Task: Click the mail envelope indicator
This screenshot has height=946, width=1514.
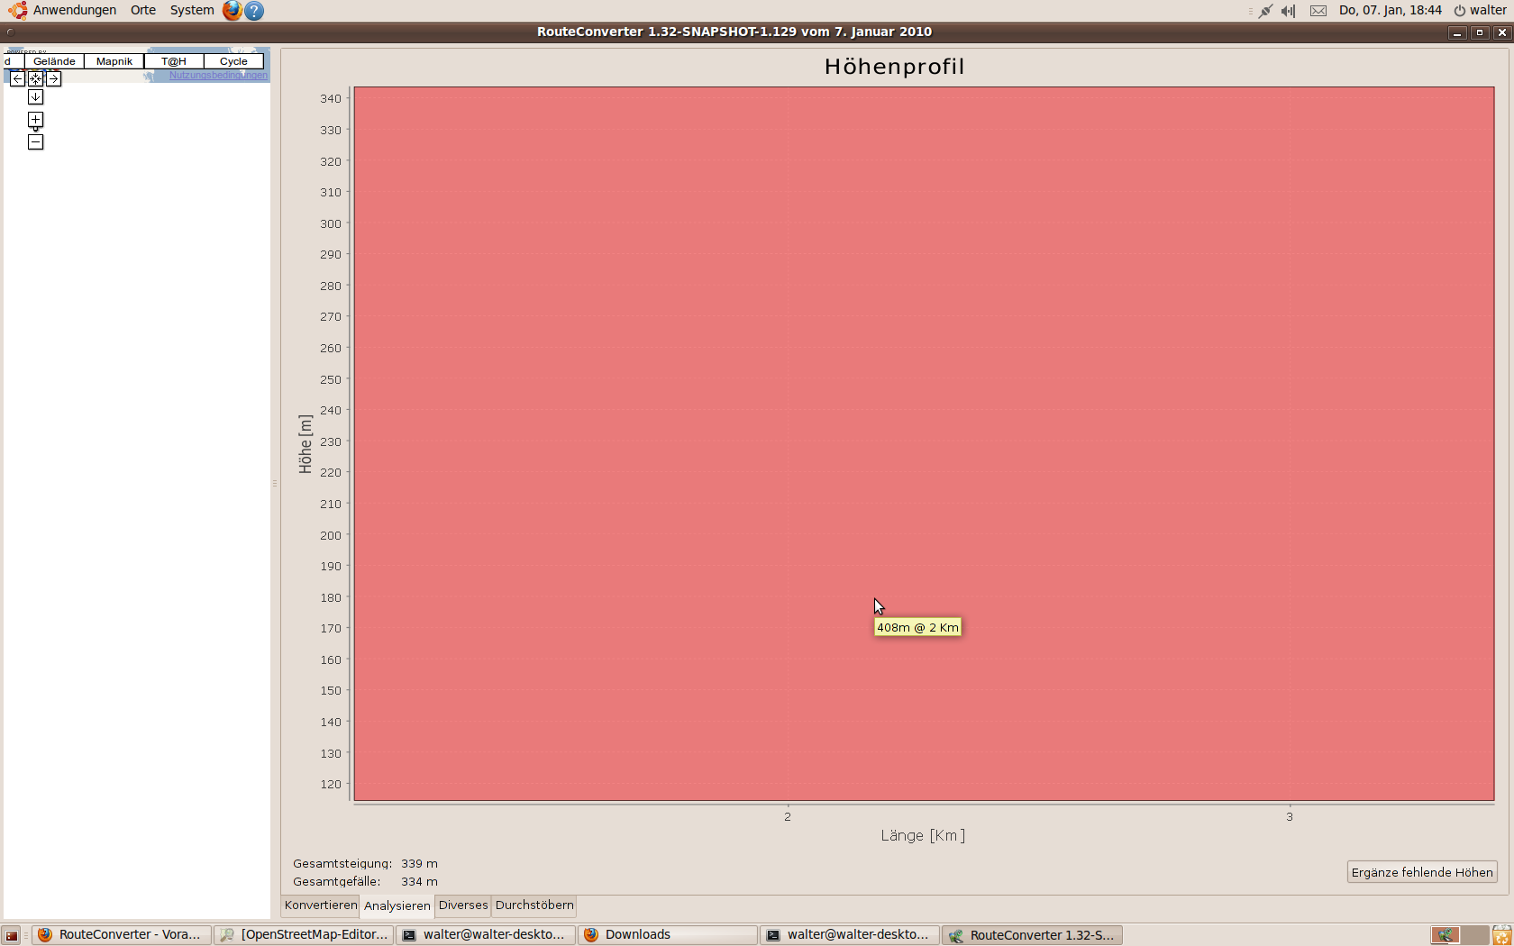Action: point(1318,11)
